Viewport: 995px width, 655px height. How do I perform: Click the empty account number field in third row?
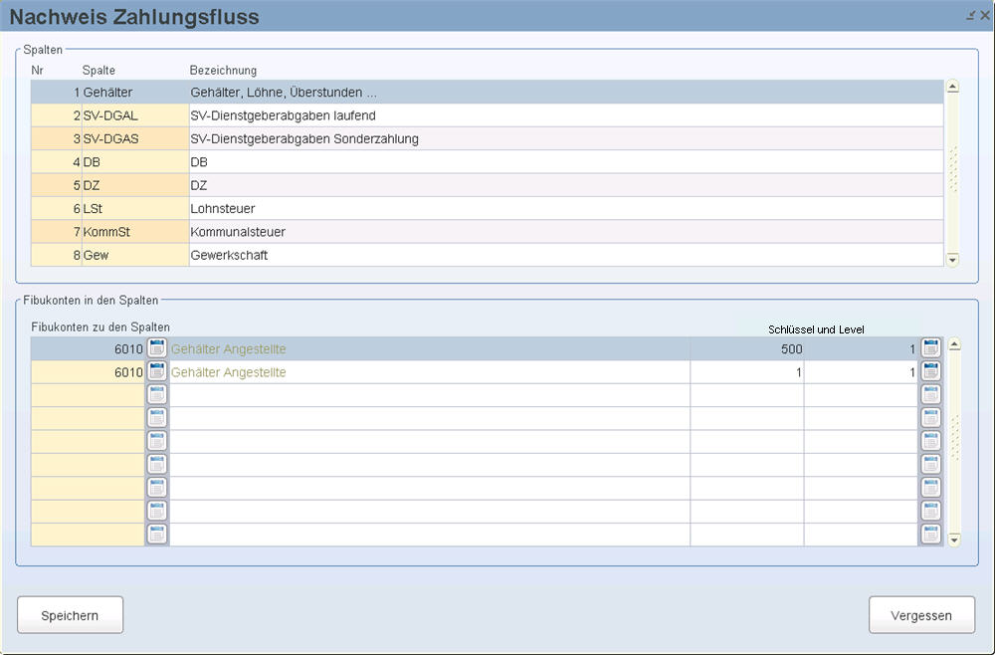point(88,394)
